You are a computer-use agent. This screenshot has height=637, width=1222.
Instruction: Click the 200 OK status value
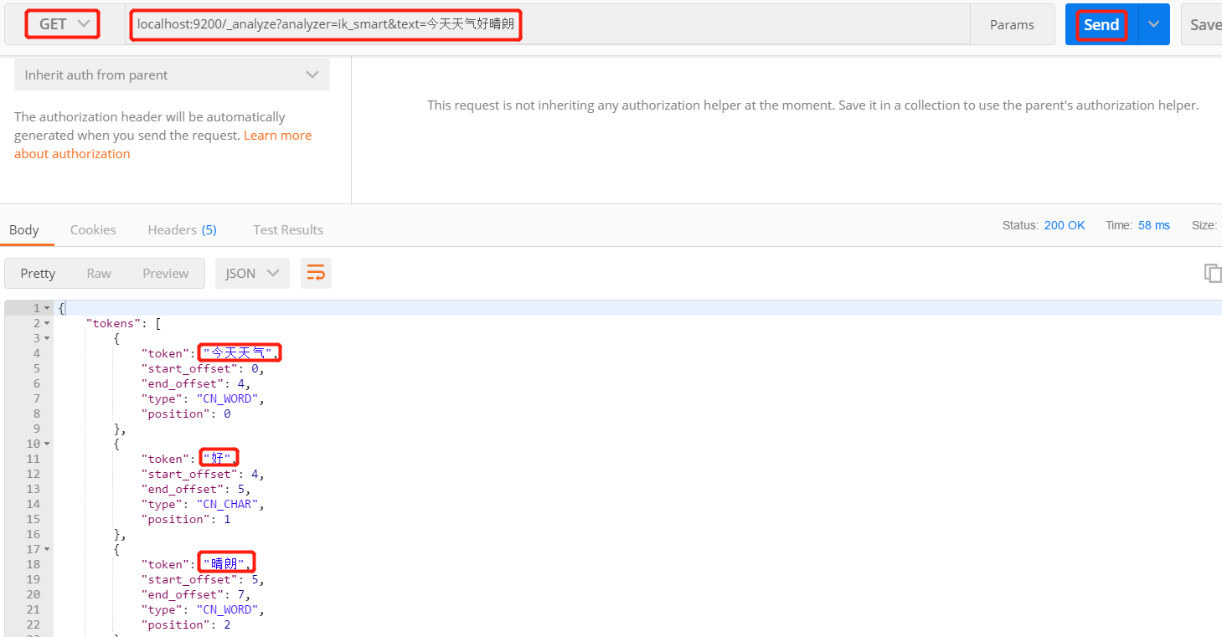click(x=1065, y=225)
